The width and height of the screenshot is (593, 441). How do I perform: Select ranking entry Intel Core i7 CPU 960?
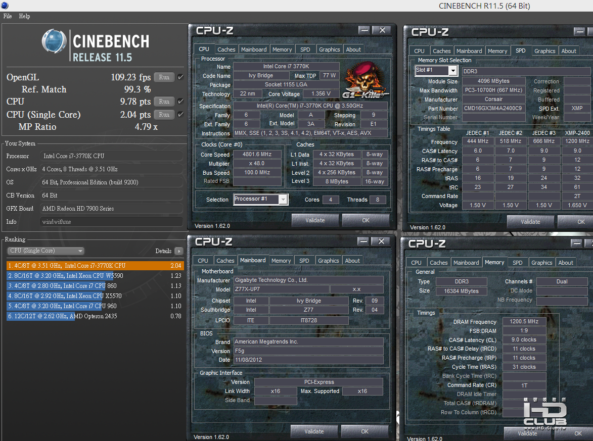95,306
